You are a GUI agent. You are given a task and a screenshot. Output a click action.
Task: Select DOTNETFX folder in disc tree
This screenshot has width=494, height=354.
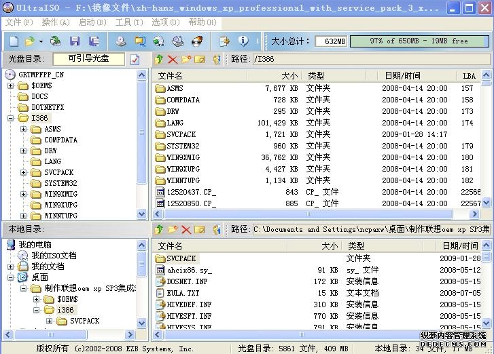point(41,108)
